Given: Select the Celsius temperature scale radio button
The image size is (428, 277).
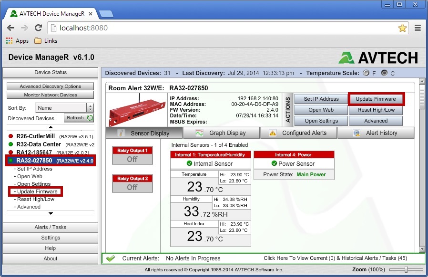Looking at the screenshot, I should pos(383,73).
